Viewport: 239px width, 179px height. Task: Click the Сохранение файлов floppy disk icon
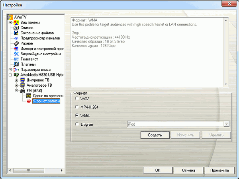tap(17, 33)
